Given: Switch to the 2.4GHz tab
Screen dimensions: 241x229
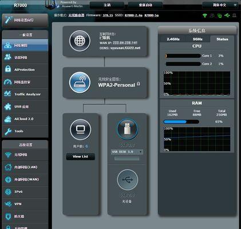Looking at the screenshot, I should click(x=173, y=39).
